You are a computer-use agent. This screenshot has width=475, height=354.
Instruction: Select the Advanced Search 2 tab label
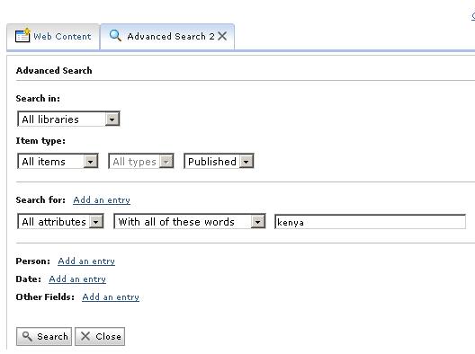(171, 37)
